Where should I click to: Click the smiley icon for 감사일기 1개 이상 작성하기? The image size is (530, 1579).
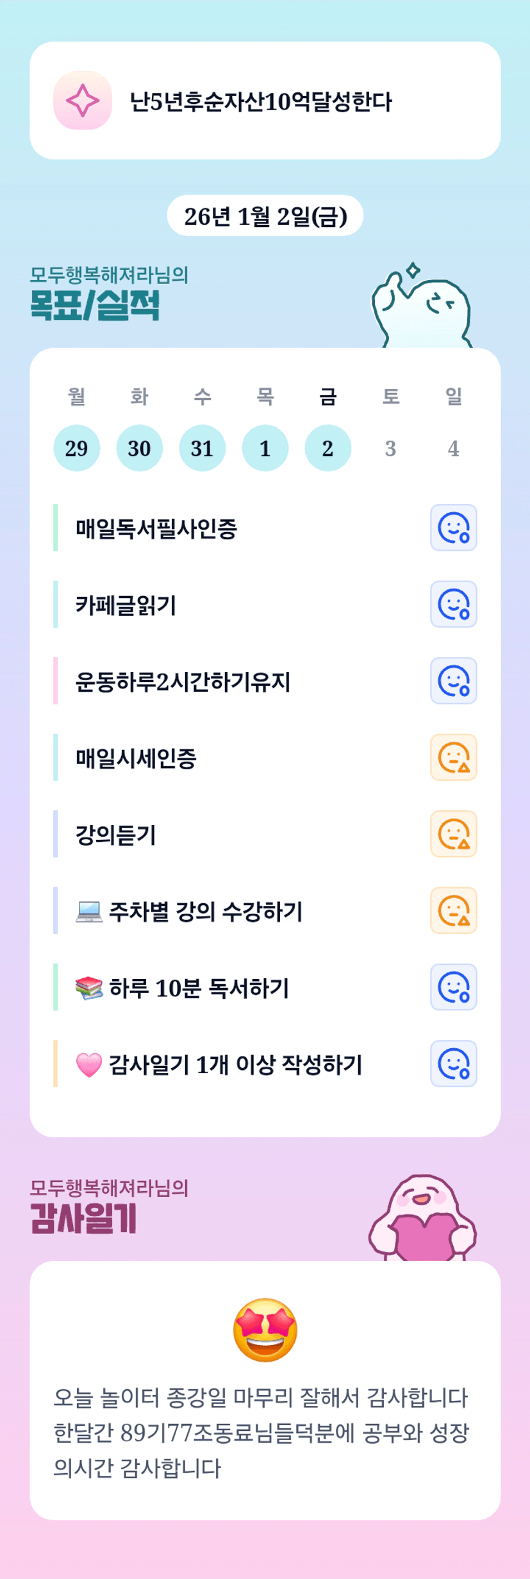(x=453, y=1064)
